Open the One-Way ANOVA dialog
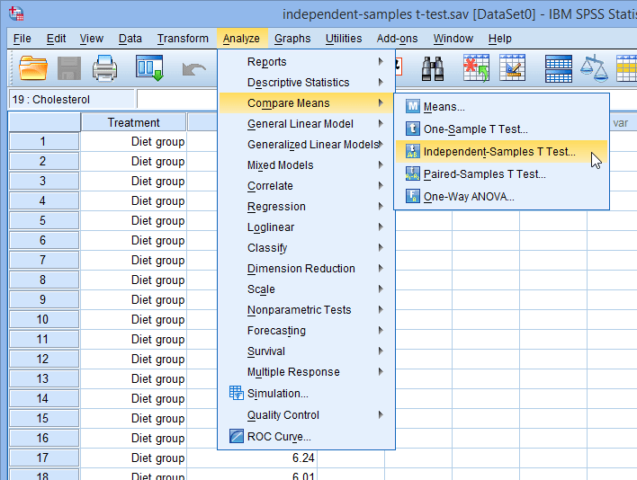This screenshot has height=480, width=637. click(x=469, y=197)
